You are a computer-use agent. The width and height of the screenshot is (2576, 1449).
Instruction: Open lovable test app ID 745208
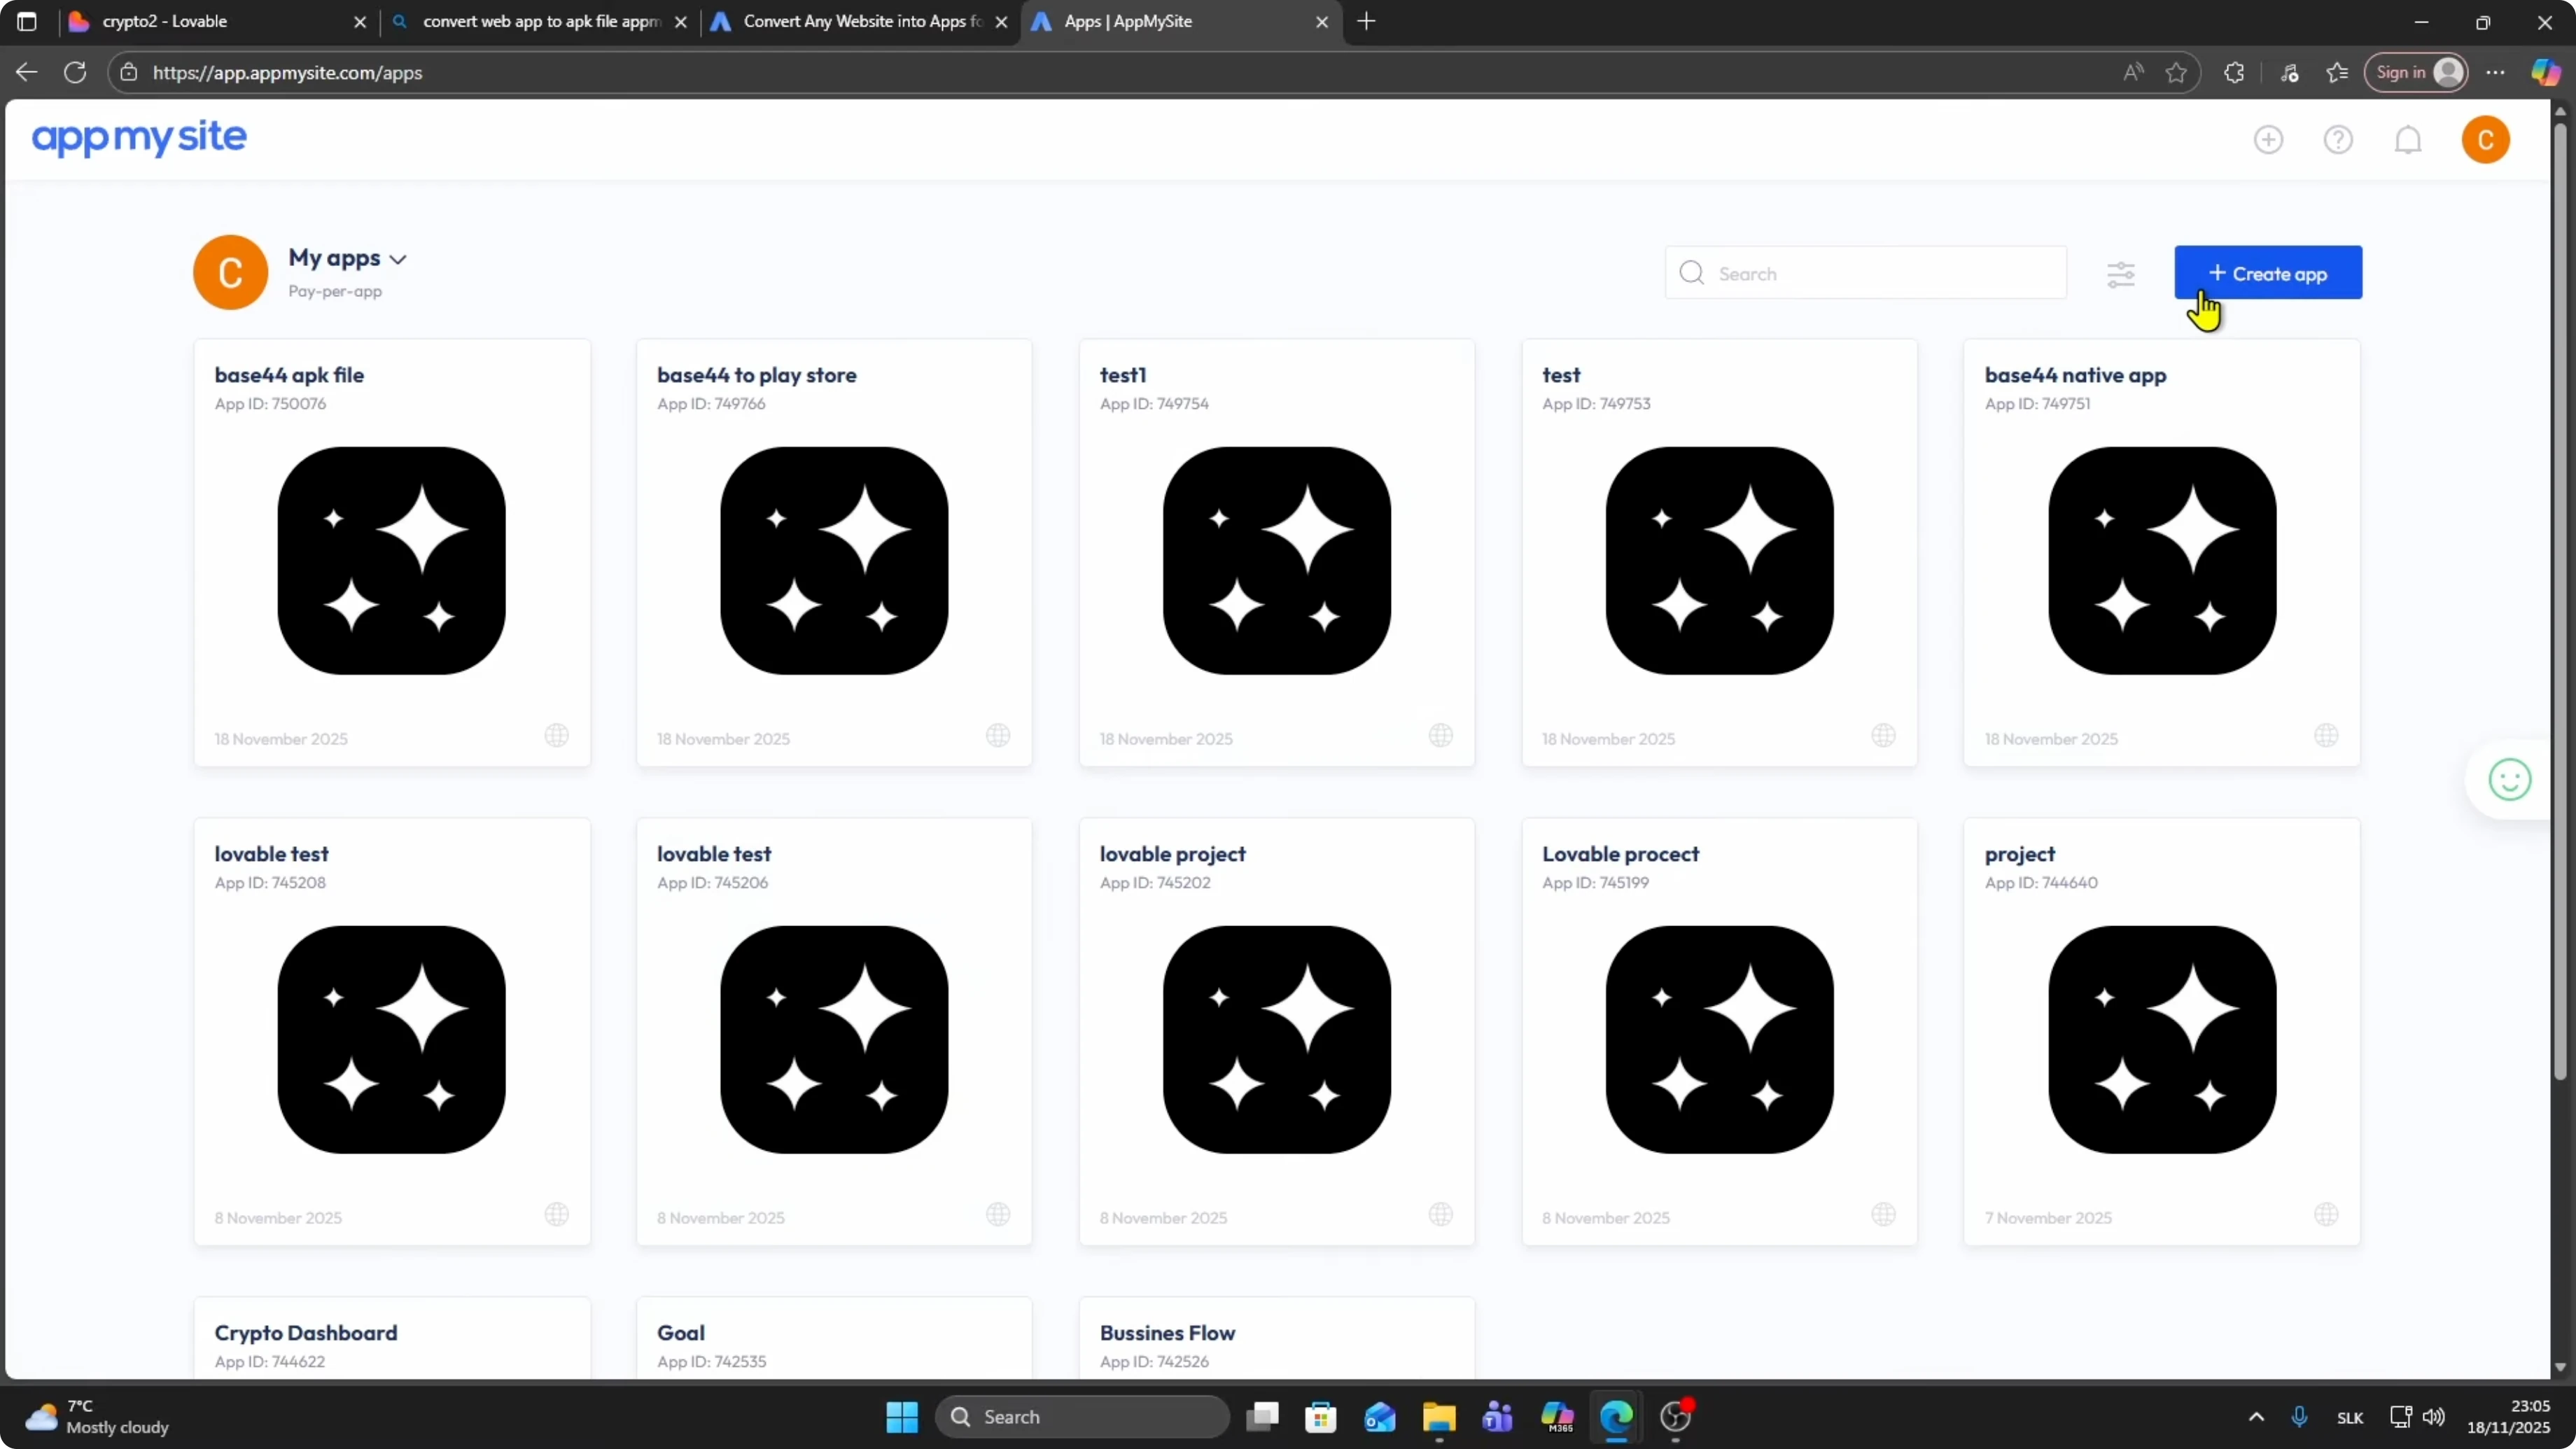pyautogui.click(x=392, y=1032)
